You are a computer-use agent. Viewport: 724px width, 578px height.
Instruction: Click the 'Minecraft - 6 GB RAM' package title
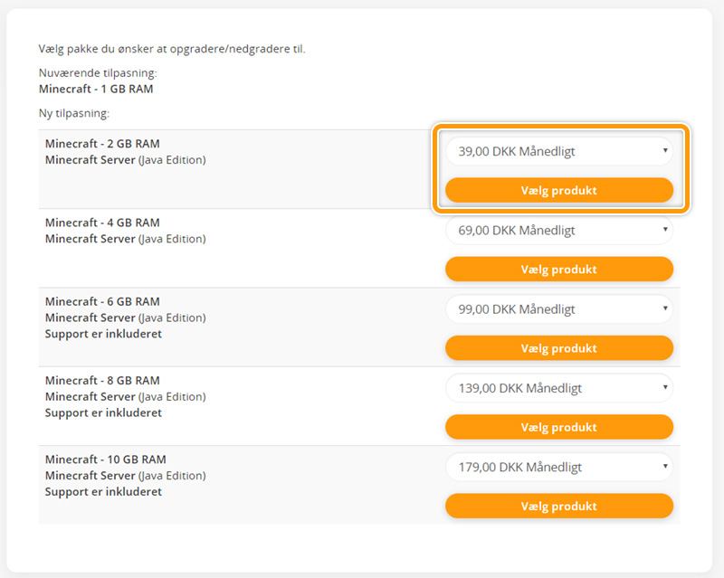pos(102,301)
